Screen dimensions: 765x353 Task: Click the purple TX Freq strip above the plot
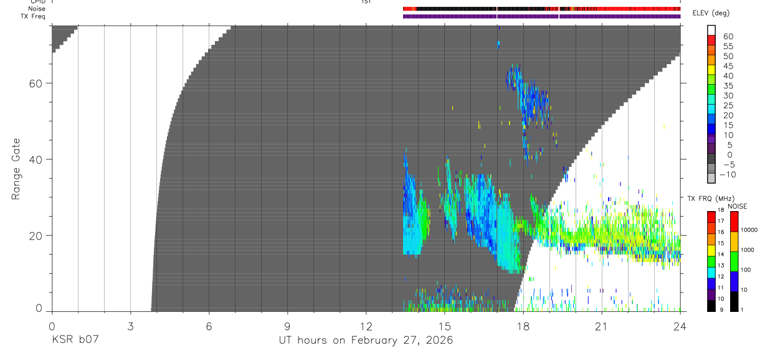pos(541,16)
